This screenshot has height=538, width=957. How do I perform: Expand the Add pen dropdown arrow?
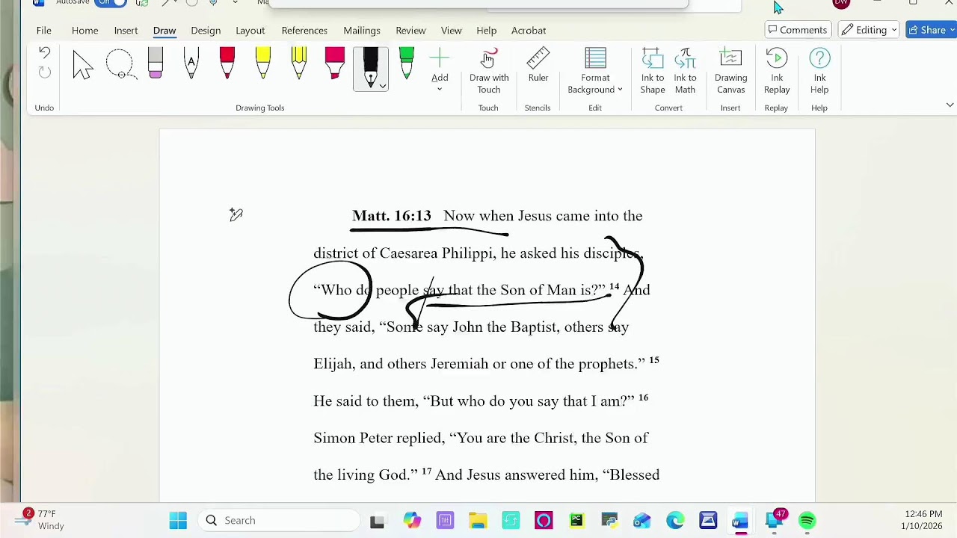point(440,90)
